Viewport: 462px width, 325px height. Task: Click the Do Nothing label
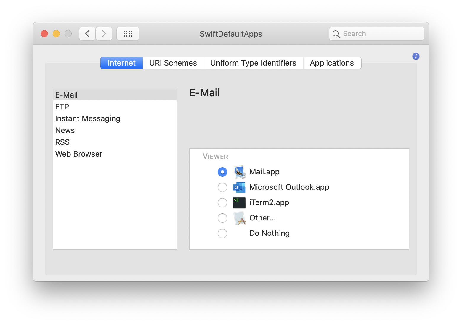pos(269,233)
